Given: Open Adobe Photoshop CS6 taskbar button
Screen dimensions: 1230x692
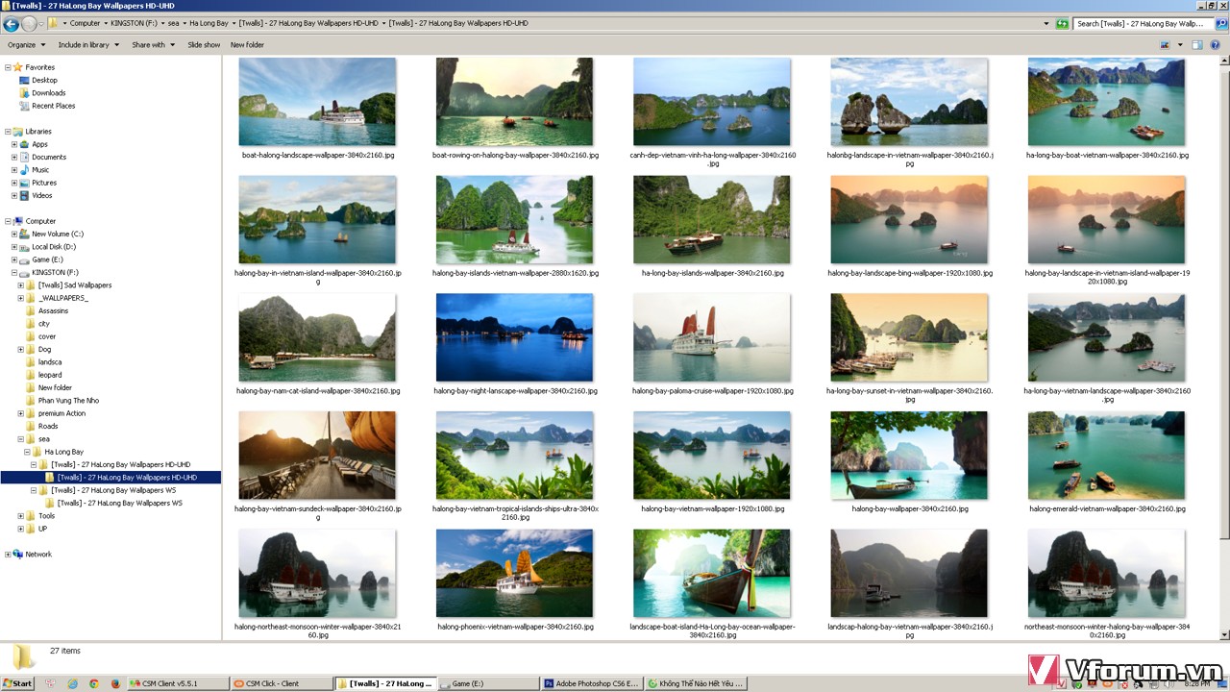Looking at the screenshot, I should point(592,683).
